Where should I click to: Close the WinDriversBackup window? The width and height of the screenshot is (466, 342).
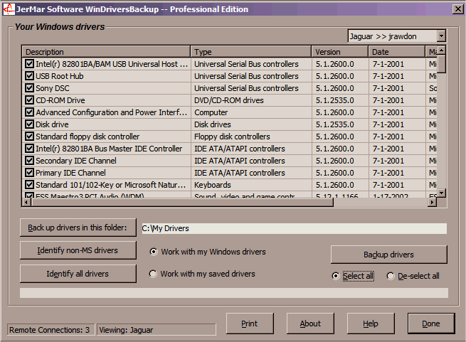coord(457,9)
